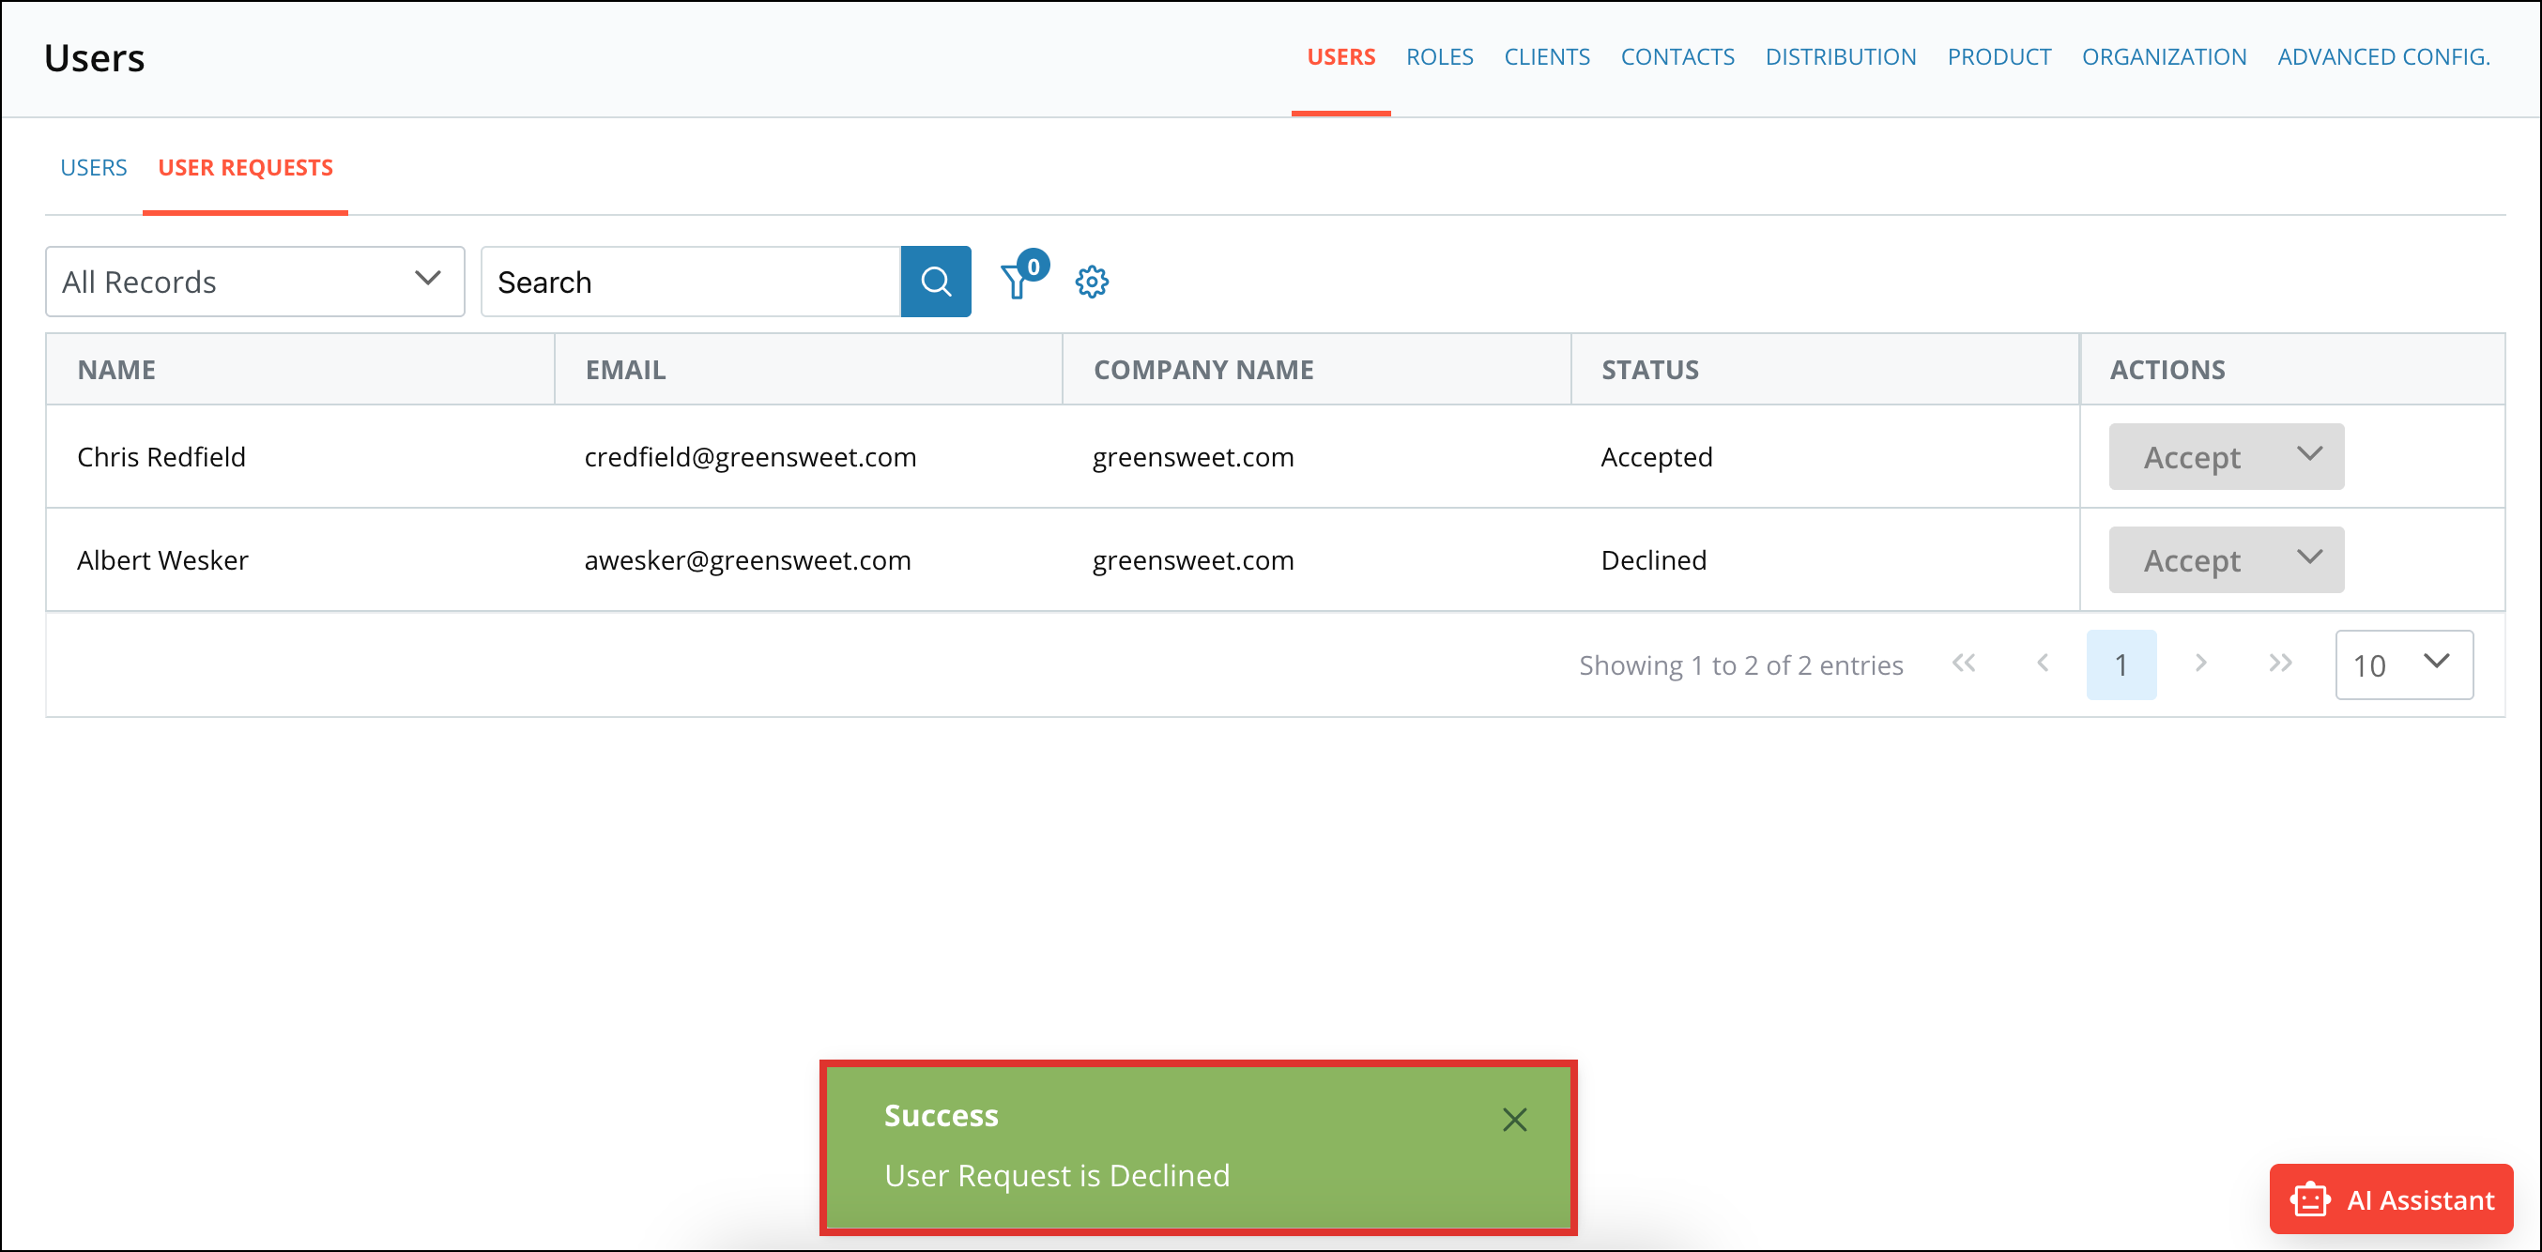Screen dimensions: 2542x1252
Task: Click the search magnifier icon
Action: [x=936, y=282]
